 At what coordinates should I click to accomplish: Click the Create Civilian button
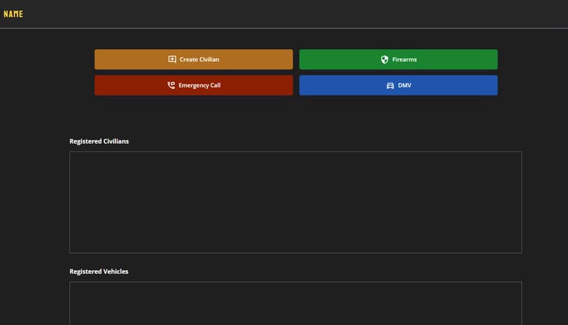click(194, 59)
